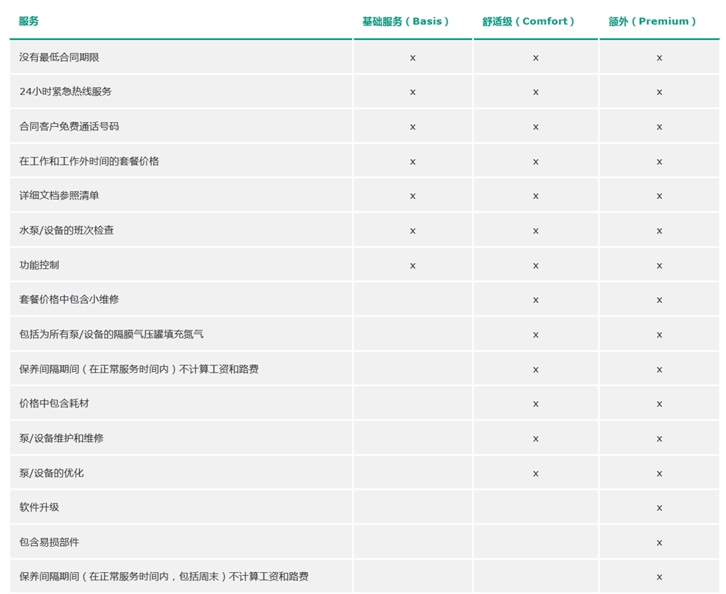The height and width of the screenshot is (594, 726).
Task: Click the Basis x mark for 详细文档参照清单
Action: [412, 196]
